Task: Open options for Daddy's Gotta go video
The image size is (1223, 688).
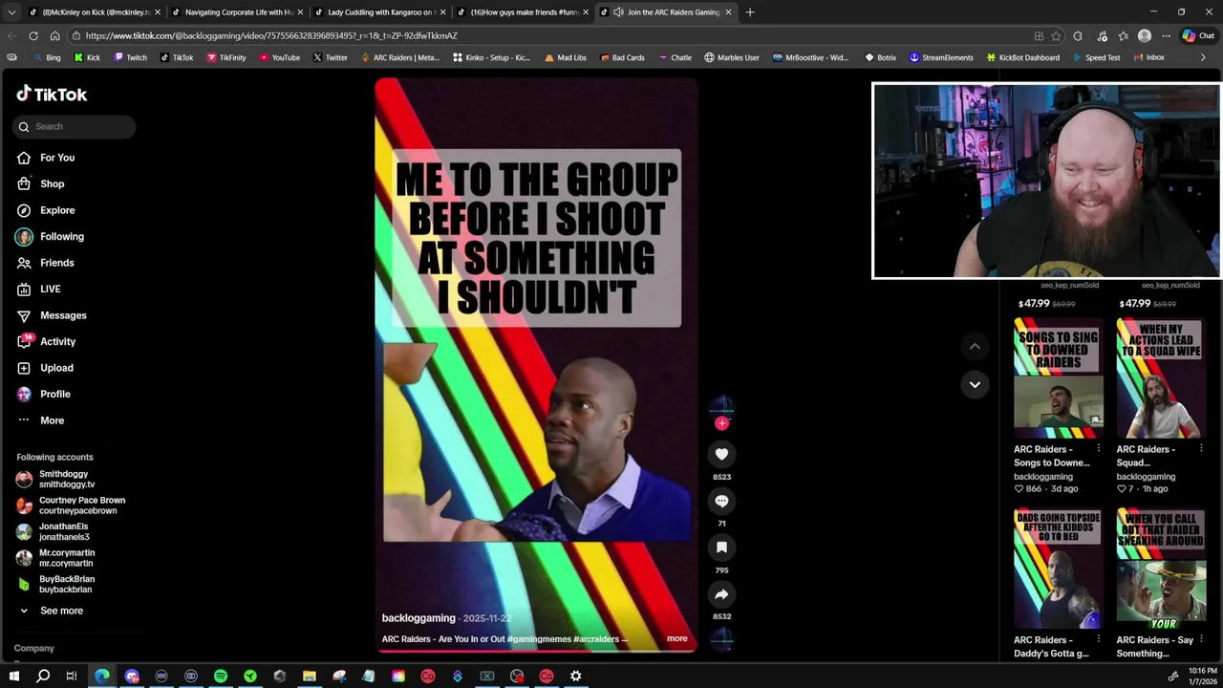Action: pyautogui.click(x=1098, y=640)
